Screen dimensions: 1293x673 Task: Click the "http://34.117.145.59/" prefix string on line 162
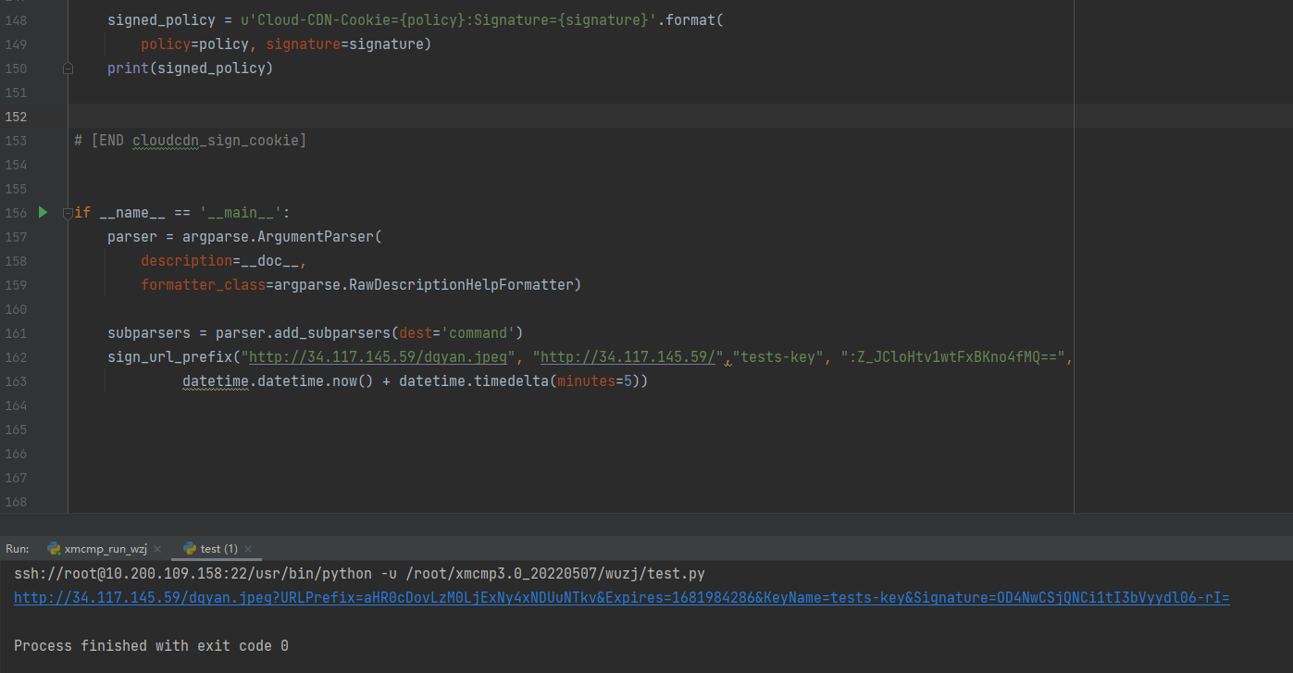(630, 357)
